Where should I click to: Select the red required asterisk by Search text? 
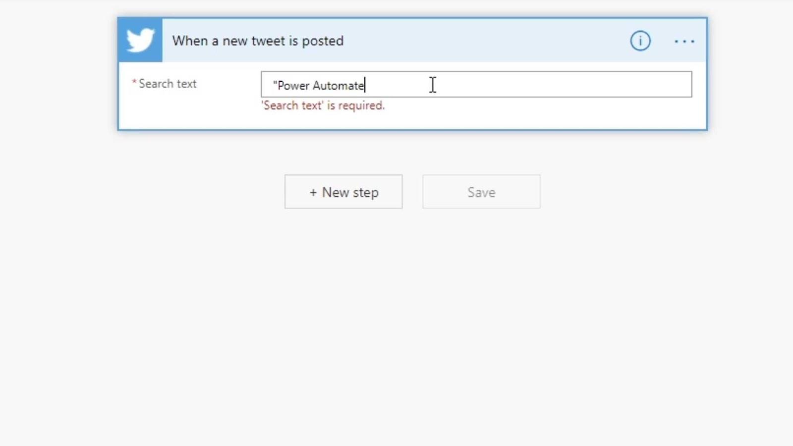coord(134,82)
